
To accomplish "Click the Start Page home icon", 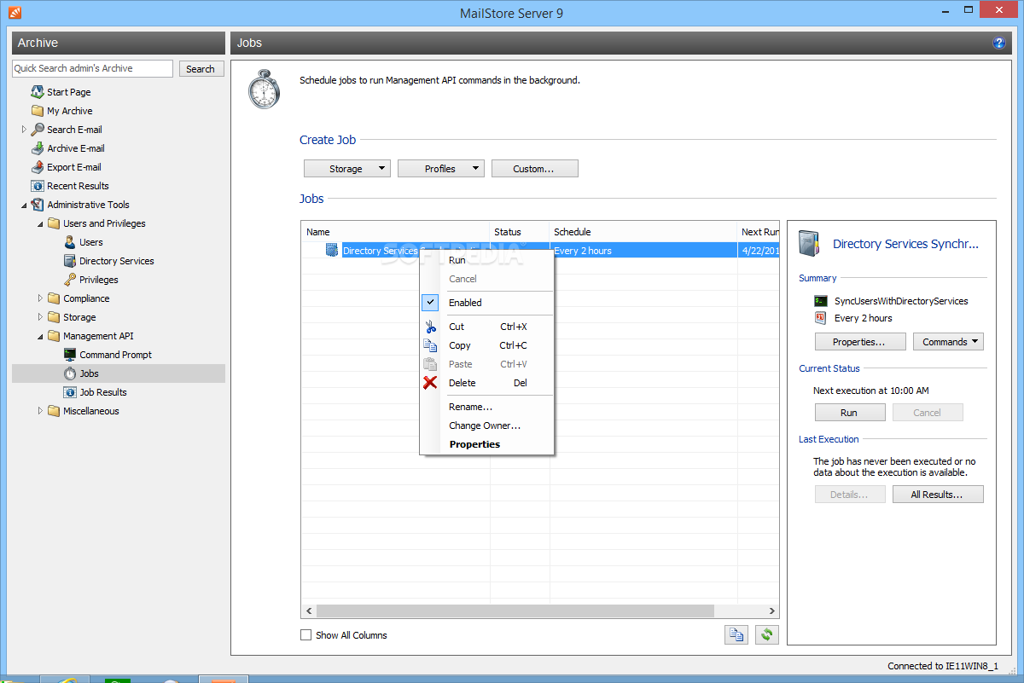I will 38,92.
